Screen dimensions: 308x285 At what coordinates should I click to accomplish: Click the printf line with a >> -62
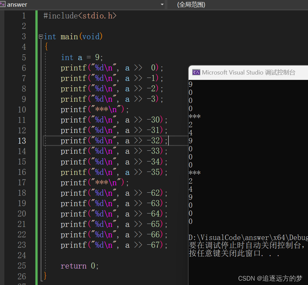click(x=114, y=193)
